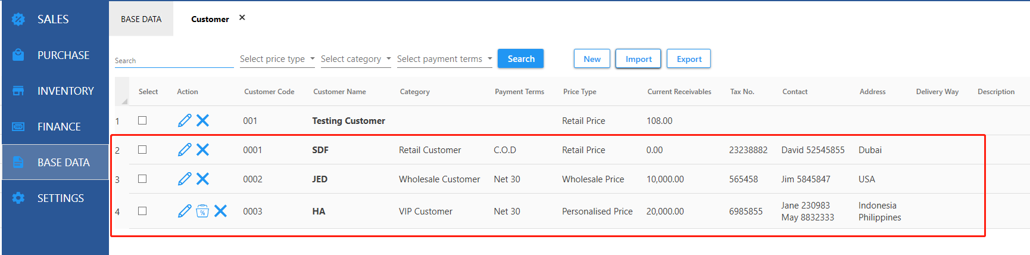Check the box for customer HA
1030x255 pixels.
(142, 211)
